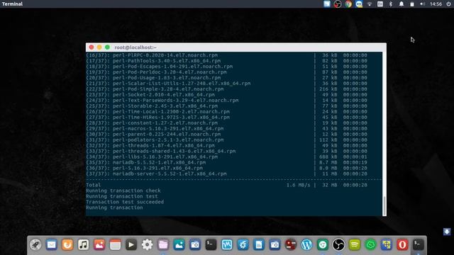Open the power session menu icon
The height and width of the screenshot is (255, 454).
[448, 4]
